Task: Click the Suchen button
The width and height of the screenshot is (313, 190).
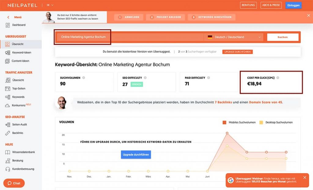Action: pyautogui.click(x=283, y=37)
